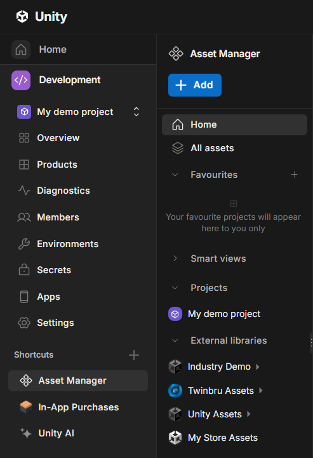This screenshot has height=458, width=313.
Task: Open the Development section label
Action: point(70,80)
